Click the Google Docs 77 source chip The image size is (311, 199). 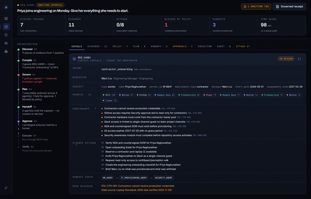pos(230,95)
